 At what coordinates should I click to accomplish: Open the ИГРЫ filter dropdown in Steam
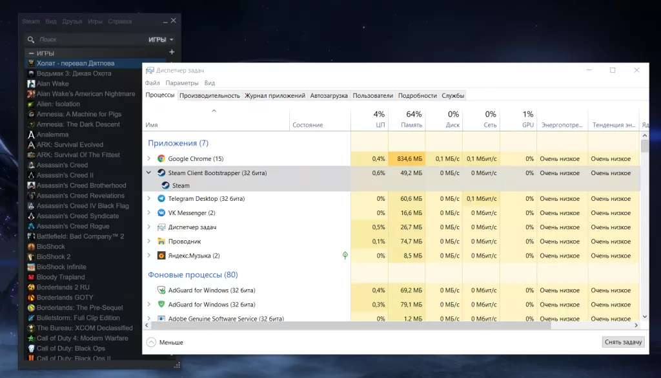161,39
